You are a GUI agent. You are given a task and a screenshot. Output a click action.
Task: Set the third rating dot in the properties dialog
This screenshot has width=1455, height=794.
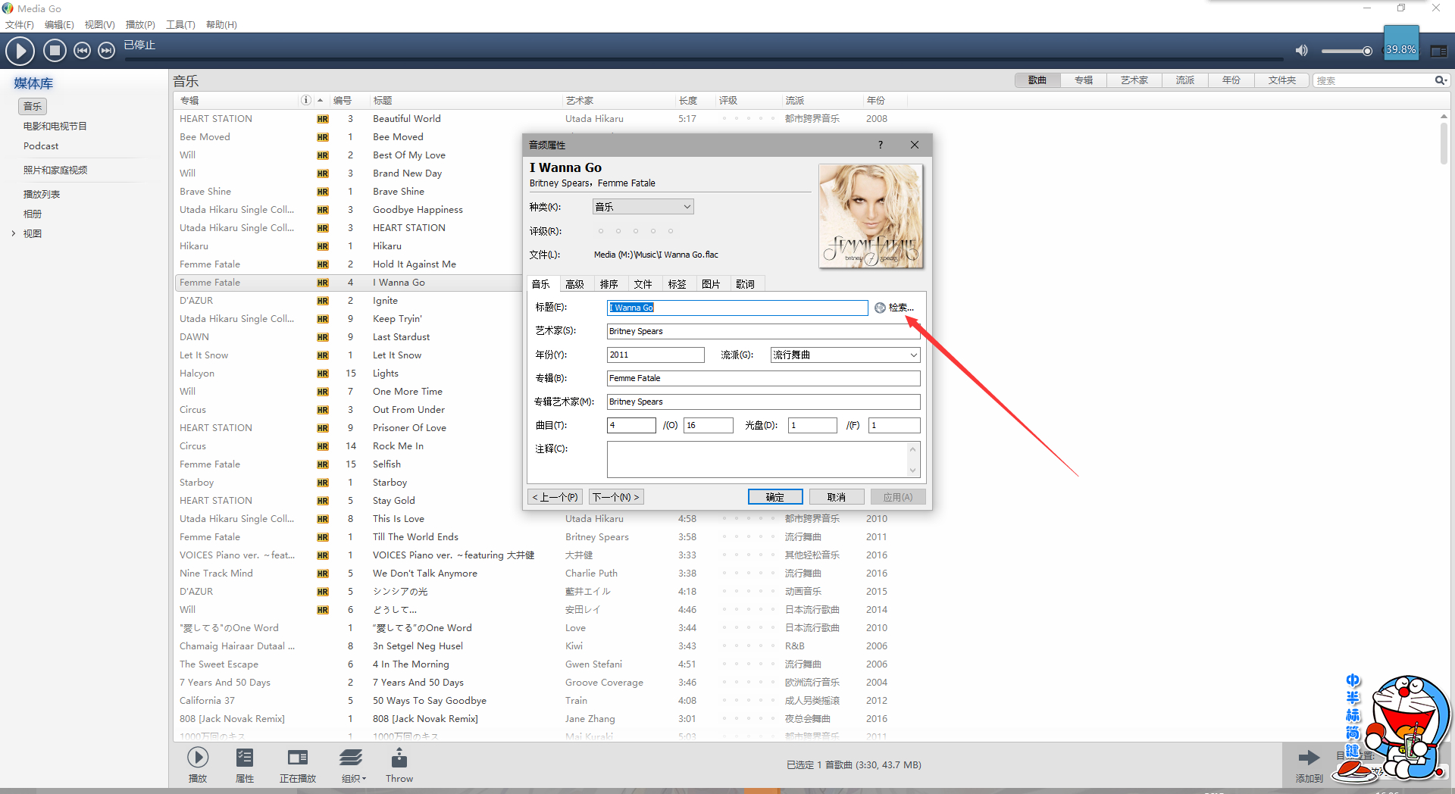click(636, 231)
